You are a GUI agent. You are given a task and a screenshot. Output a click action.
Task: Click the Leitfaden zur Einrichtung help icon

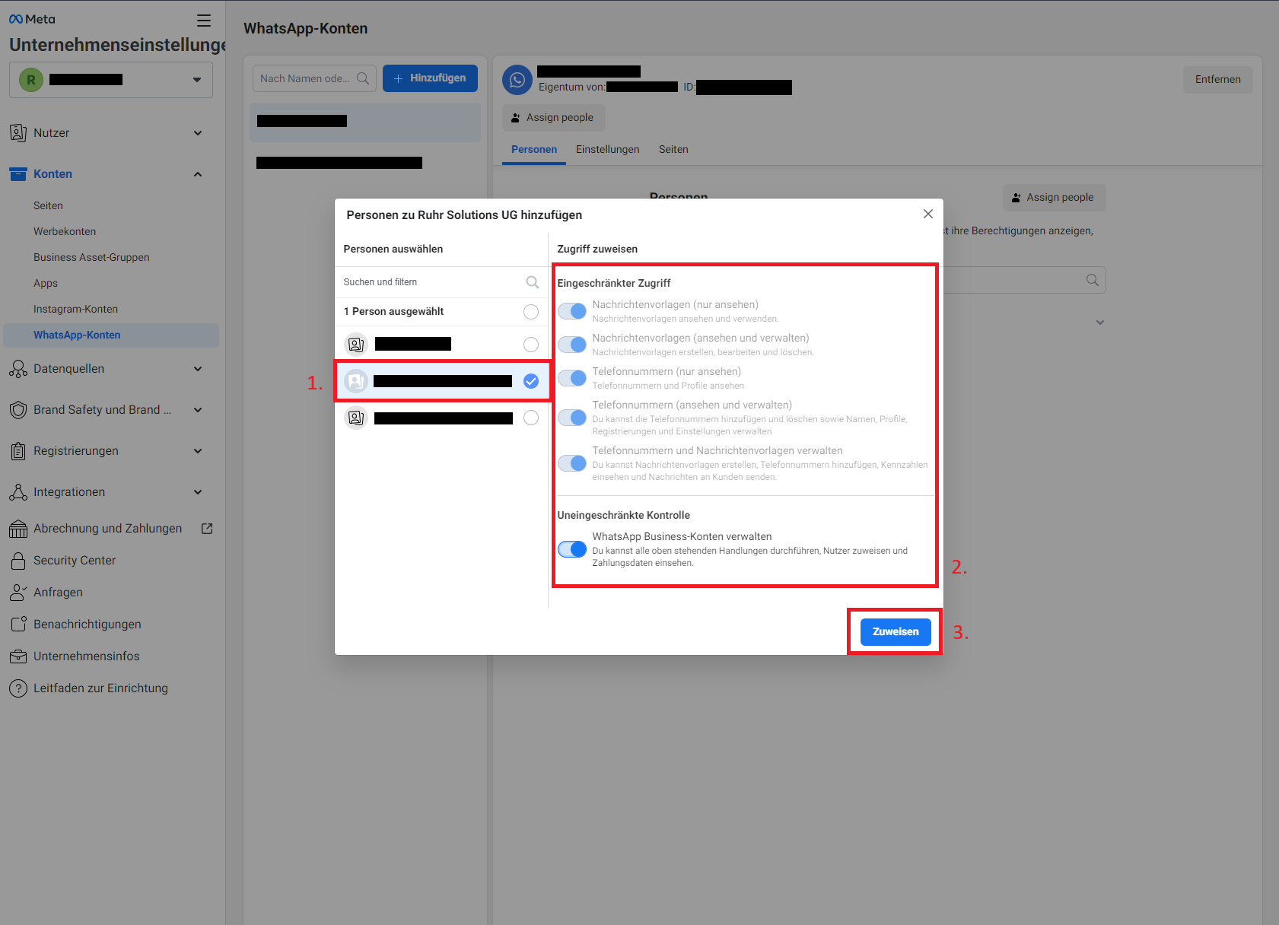click(18, 688)
